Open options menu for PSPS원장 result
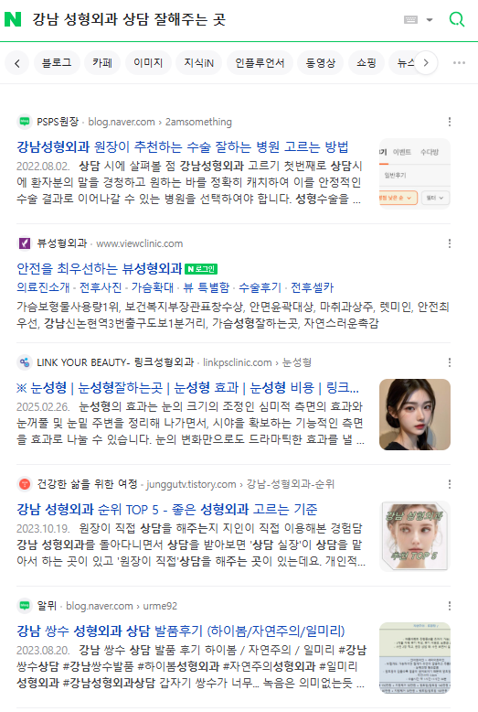The height and width of the screenshot is (712, 478). [x=450, y=122]
